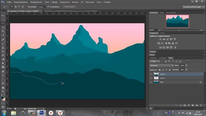Toggle the layer filter switch

187,61
